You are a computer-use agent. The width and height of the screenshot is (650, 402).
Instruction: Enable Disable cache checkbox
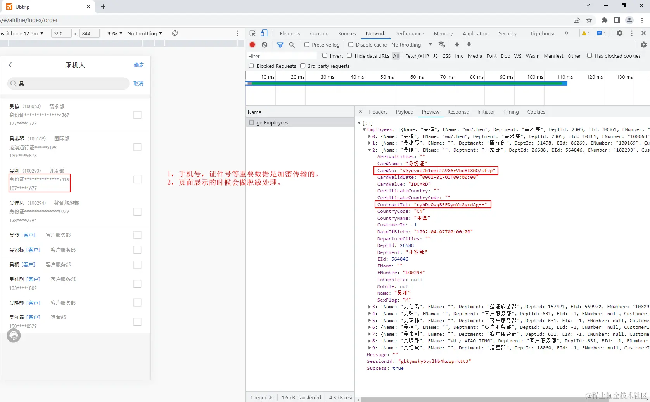click(x=351, y=45)
